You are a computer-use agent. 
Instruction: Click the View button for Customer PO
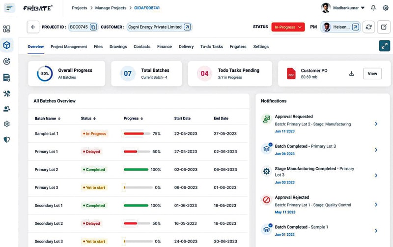[372, 74]
